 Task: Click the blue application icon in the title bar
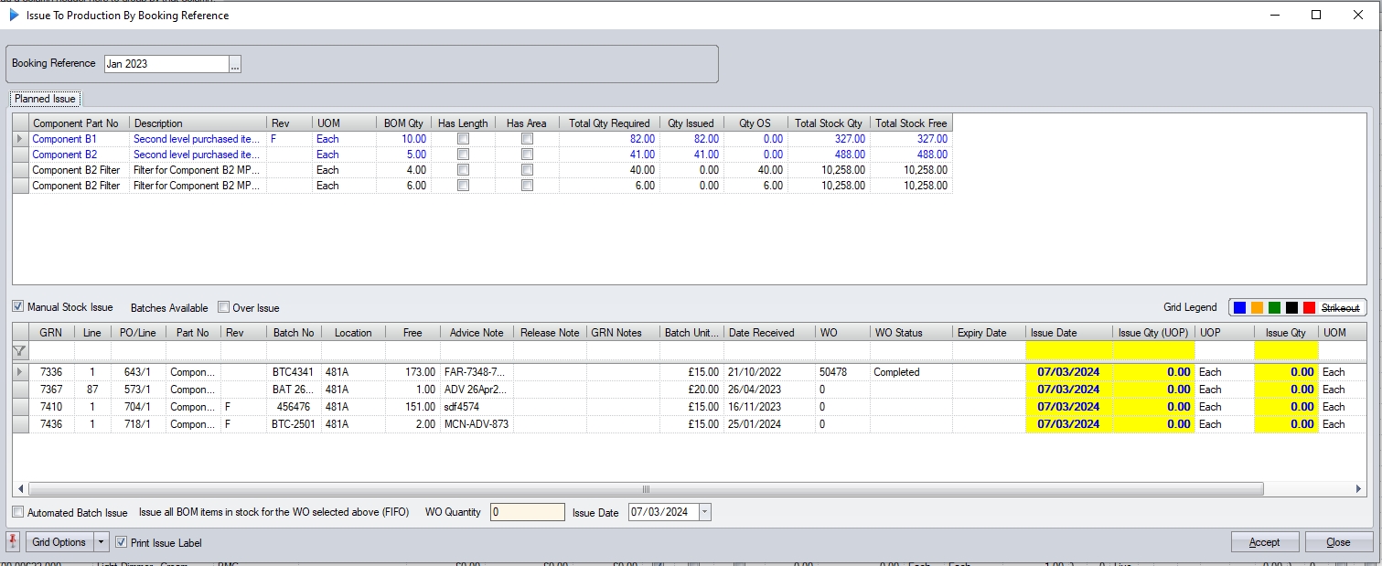(x=14, y=15)
